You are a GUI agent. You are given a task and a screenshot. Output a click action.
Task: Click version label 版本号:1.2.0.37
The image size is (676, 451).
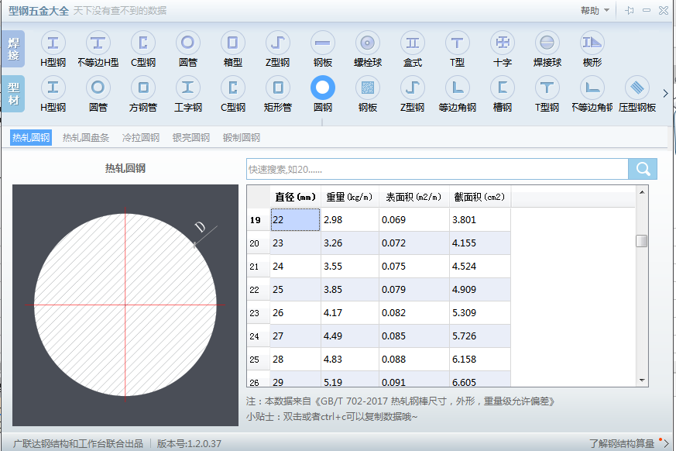pos(189,443)
